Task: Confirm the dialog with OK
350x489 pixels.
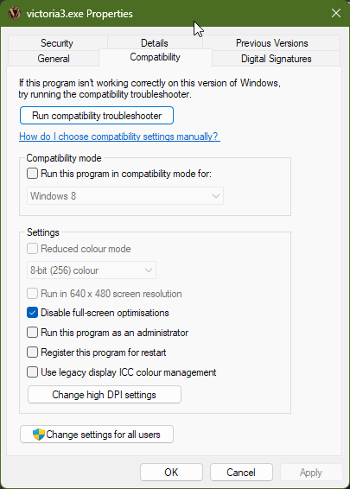Action: 171,473
